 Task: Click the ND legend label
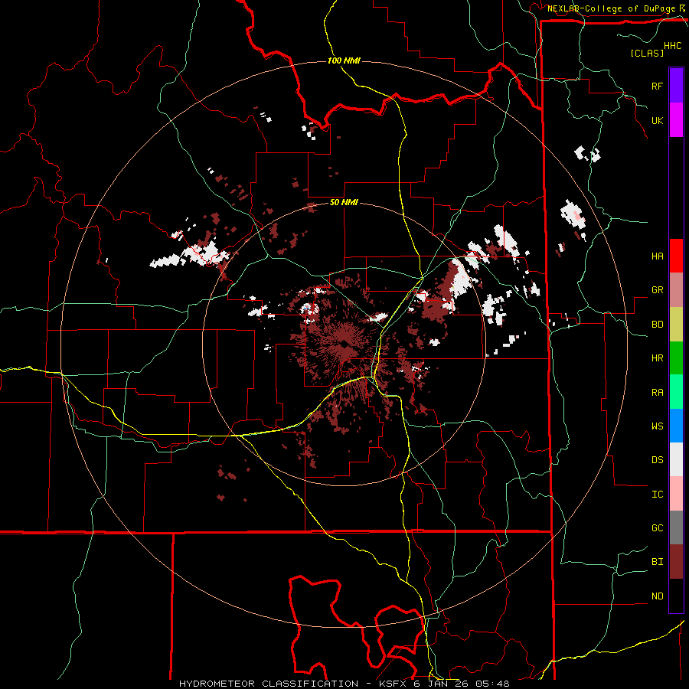657,596
